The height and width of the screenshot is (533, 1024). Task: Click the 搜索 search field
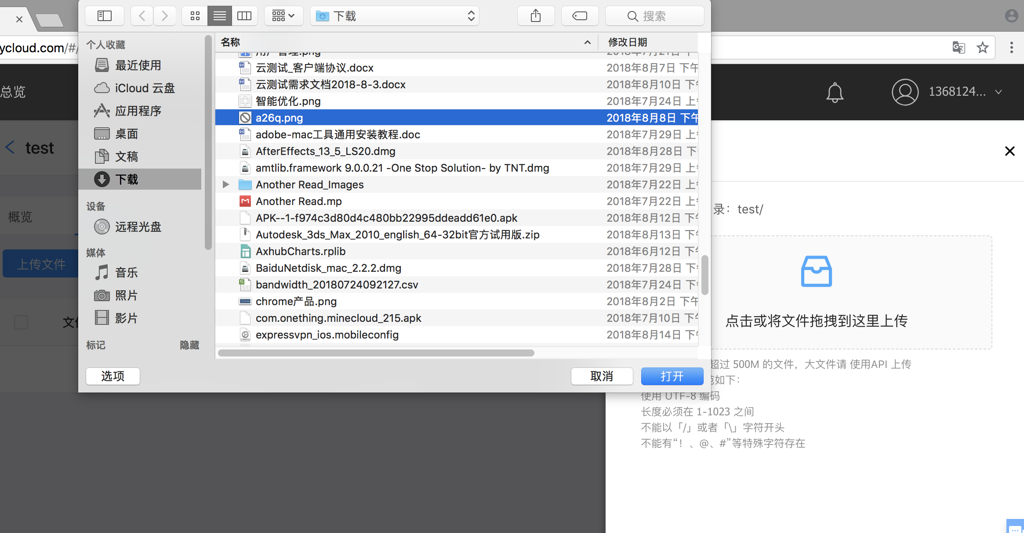(654, 16)
